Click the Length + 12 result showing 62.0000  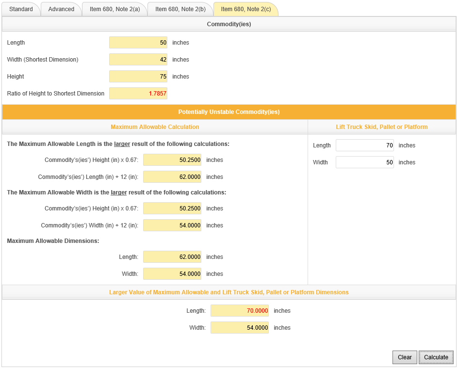coord(172,177)
